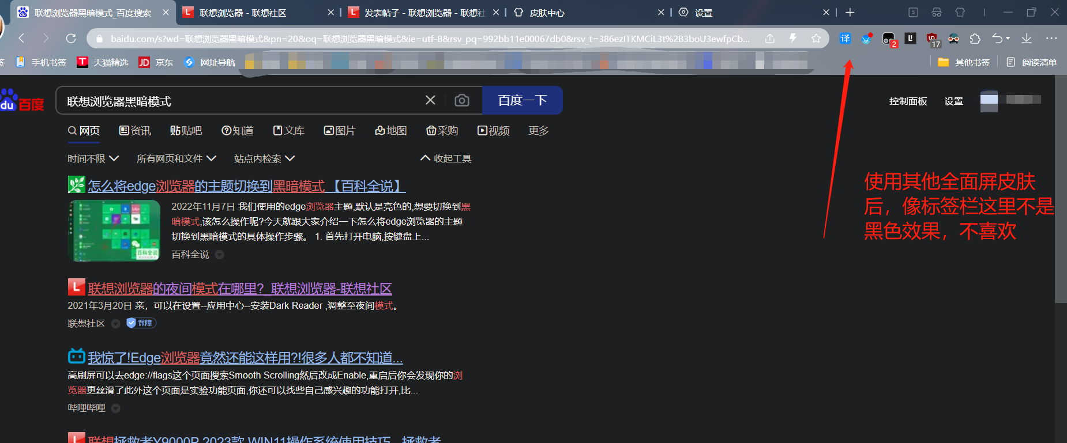Open the black L extension icon

(x=910, y=39)
